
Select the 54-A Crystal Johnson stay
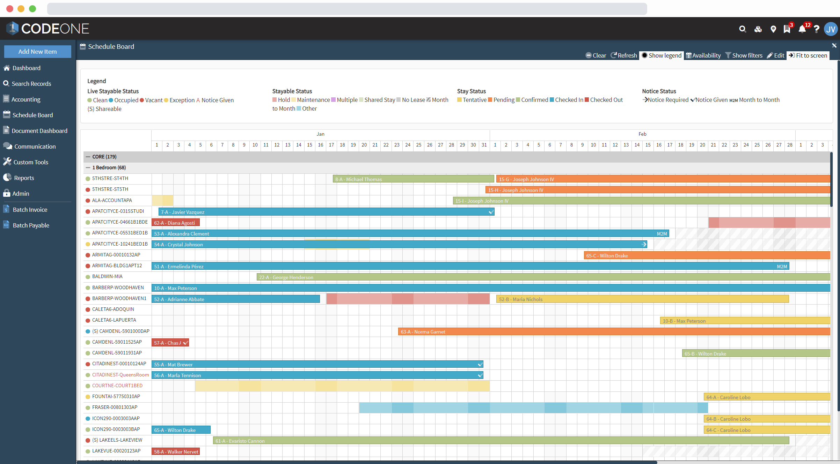click(399, 245)
